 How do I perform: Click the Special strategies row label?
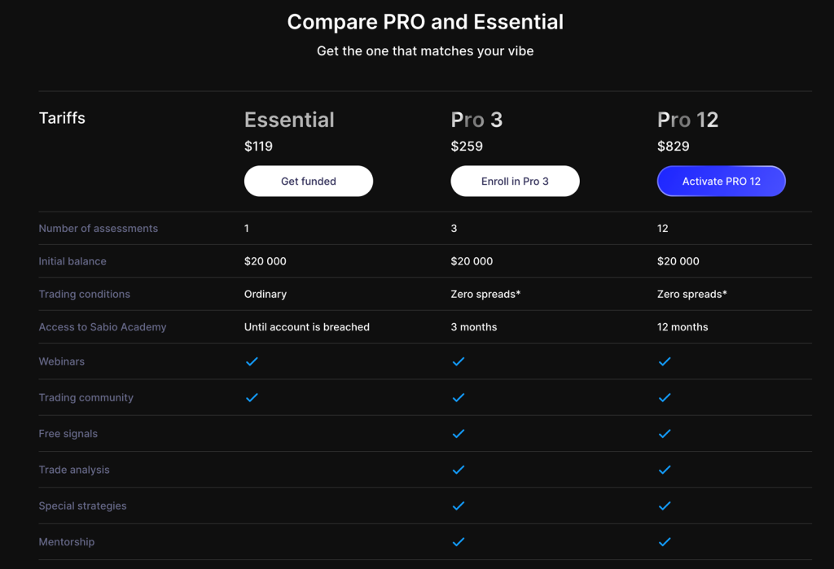82,506
